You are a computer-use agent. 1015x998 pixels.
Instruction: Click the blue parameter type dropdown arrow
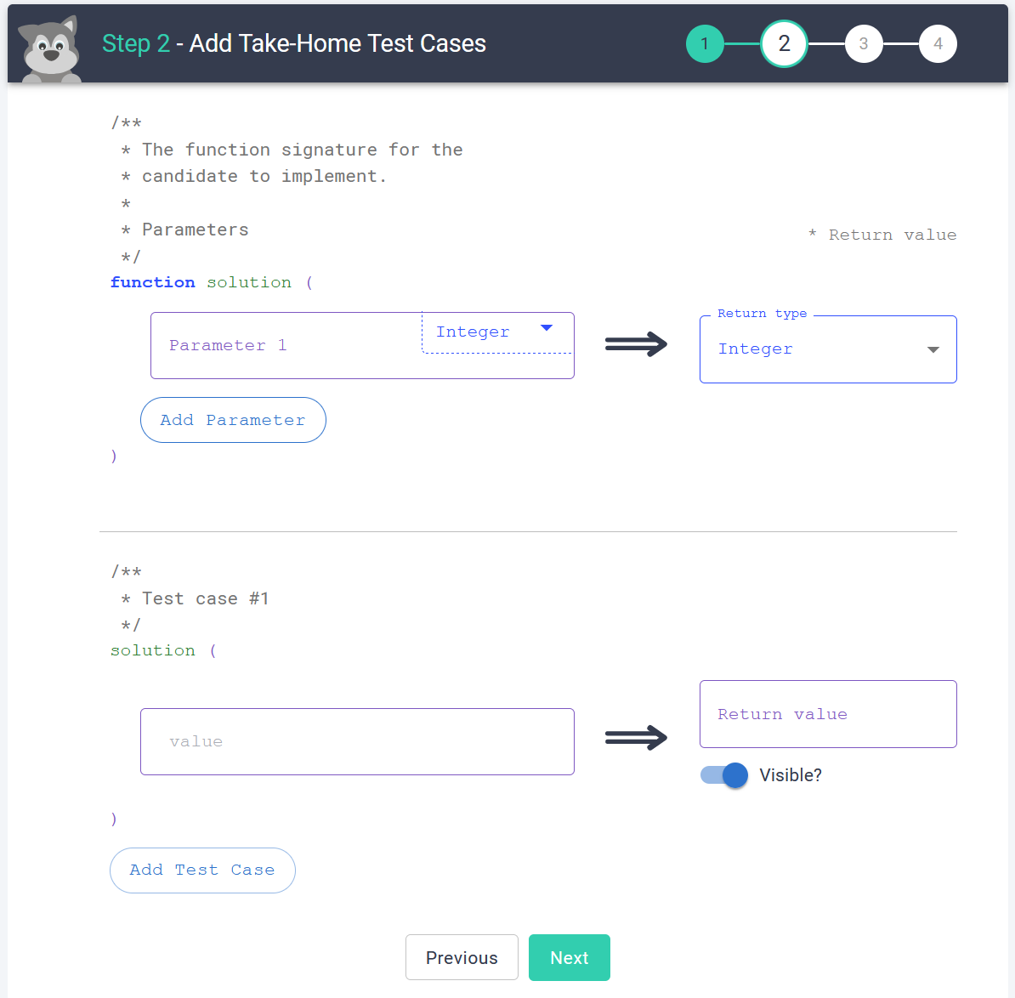tap(547, 328)
